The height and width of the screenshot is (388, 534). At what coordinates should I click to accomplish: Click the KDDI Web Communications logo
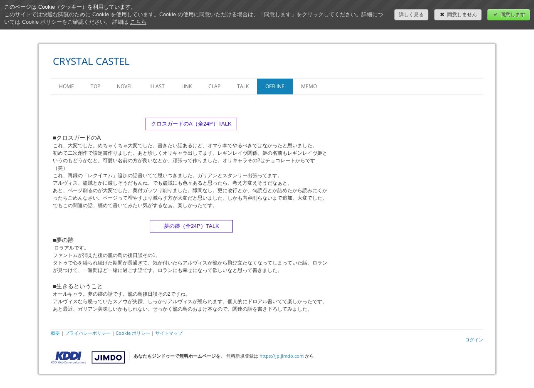68,358
